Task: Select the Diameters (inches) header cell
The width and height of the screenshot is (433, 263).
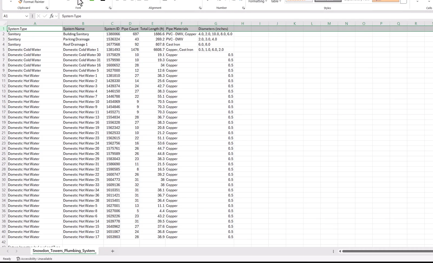Action: point(216,29)
